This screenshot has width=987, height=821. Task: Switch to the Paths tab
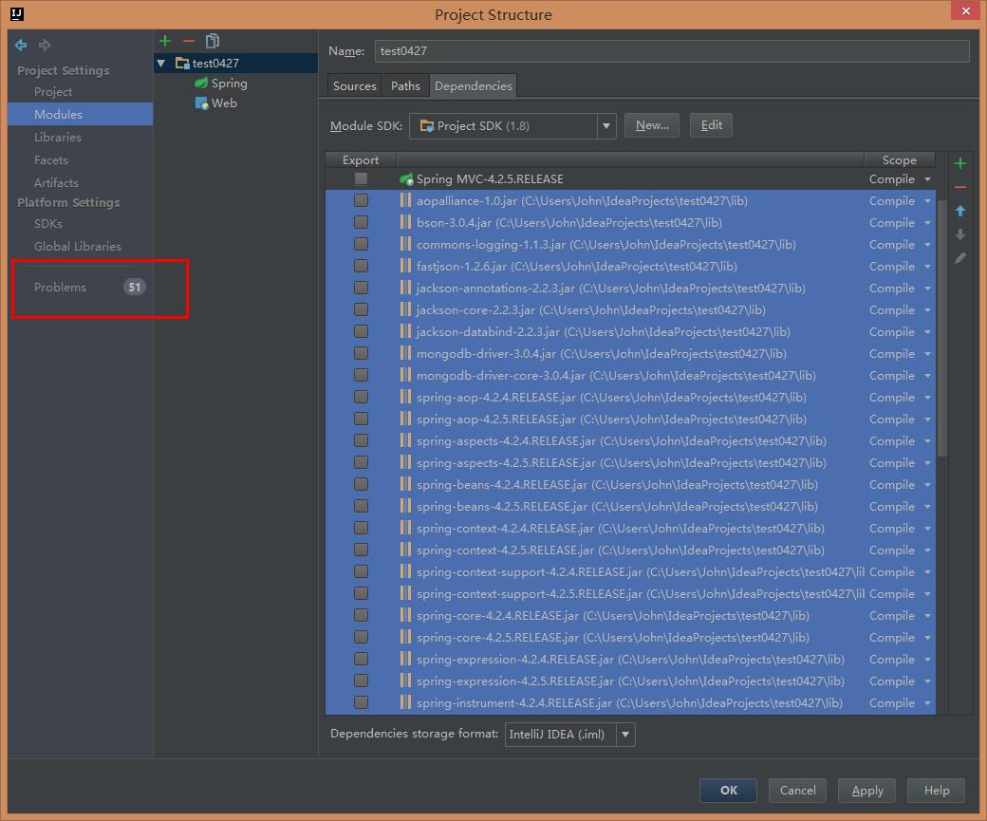(405, 85)
